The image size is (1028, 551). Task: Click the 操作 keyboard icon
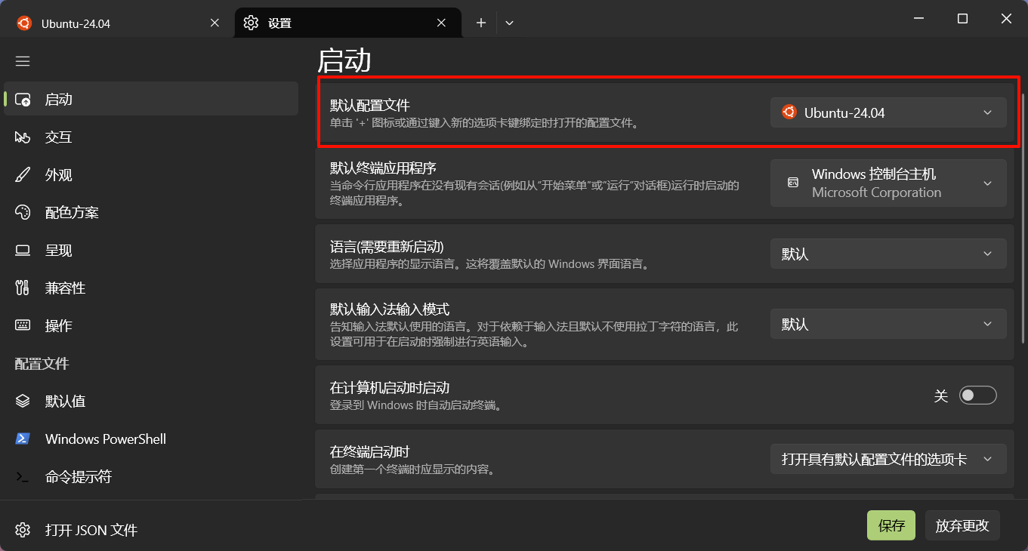[x=23, y=326]
